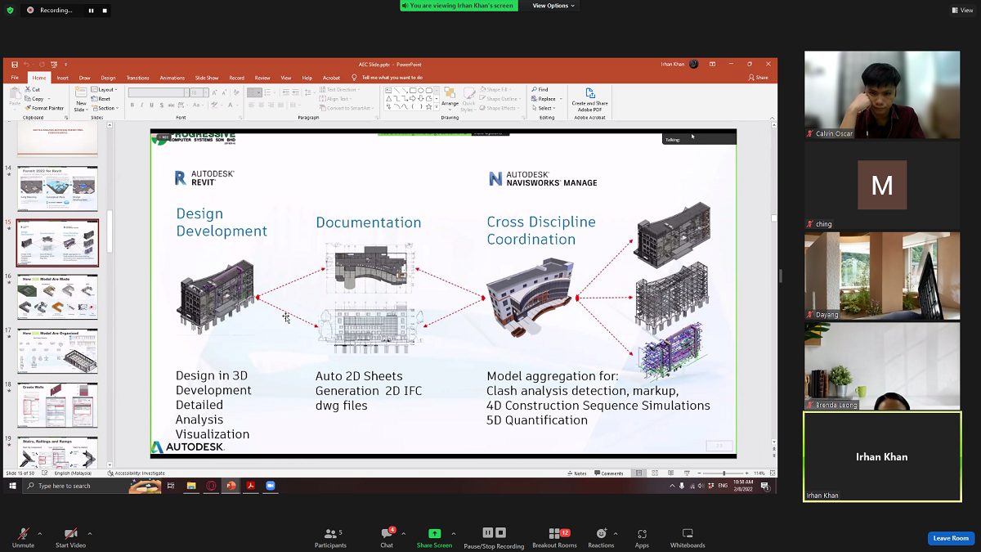Open the View Options dropdown
Screen dimensions: 981x552
[553, 6]
